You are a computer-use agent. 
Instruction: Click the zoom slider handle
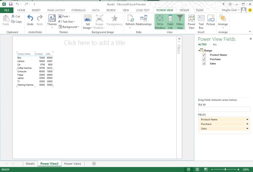(225, 169)
